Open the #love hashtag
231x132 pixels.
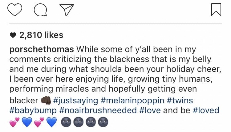(150, 110)
